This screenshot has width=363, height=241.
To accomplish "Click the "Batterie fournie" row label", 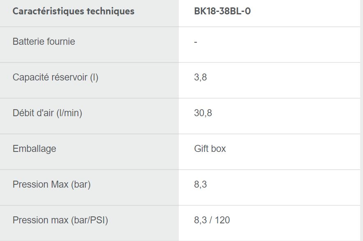I will click(44, 41).
